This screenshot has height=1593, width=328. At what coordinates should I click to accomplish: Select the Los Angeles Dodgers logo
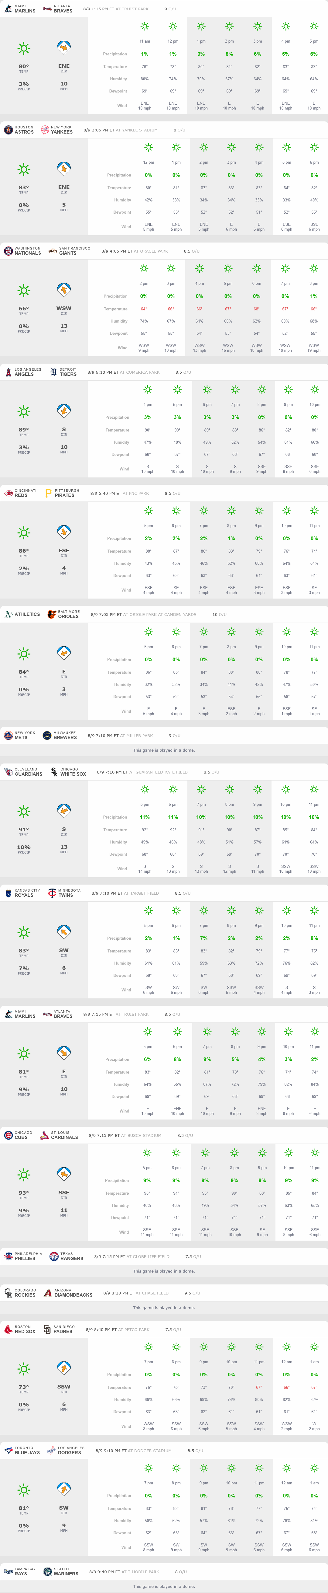[51, 1450]
